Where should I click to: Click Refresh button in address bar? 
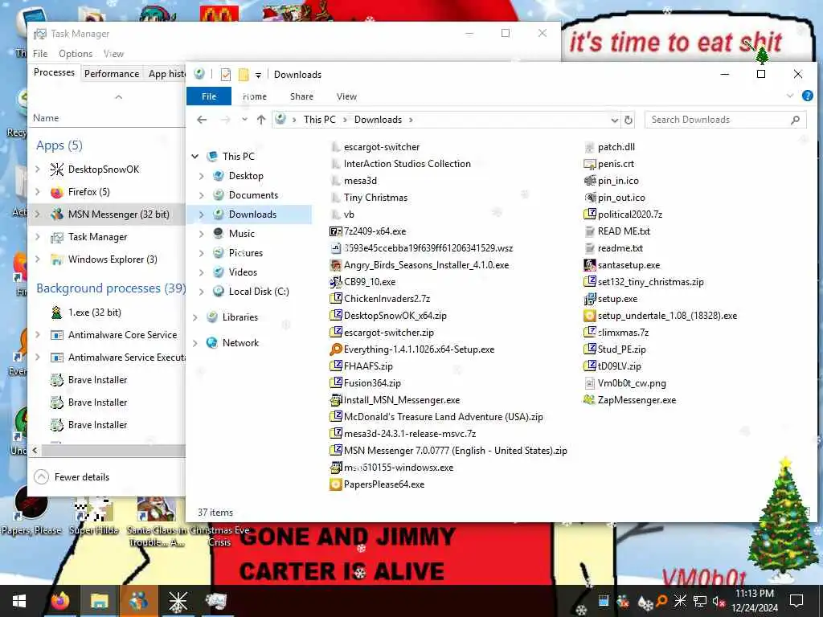coord(629,120)
